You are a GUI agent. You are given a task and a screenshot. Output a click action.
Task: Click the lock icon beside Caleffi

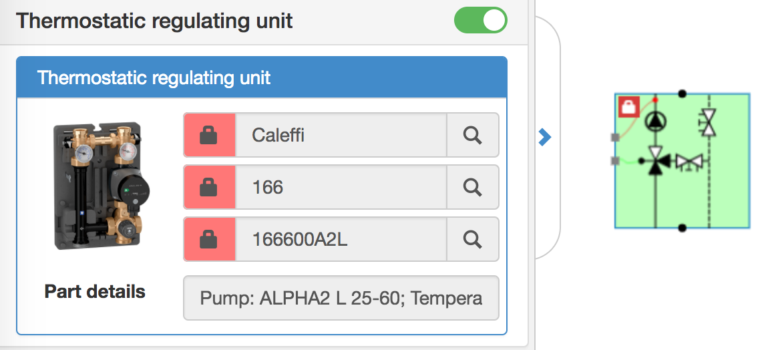209,136
